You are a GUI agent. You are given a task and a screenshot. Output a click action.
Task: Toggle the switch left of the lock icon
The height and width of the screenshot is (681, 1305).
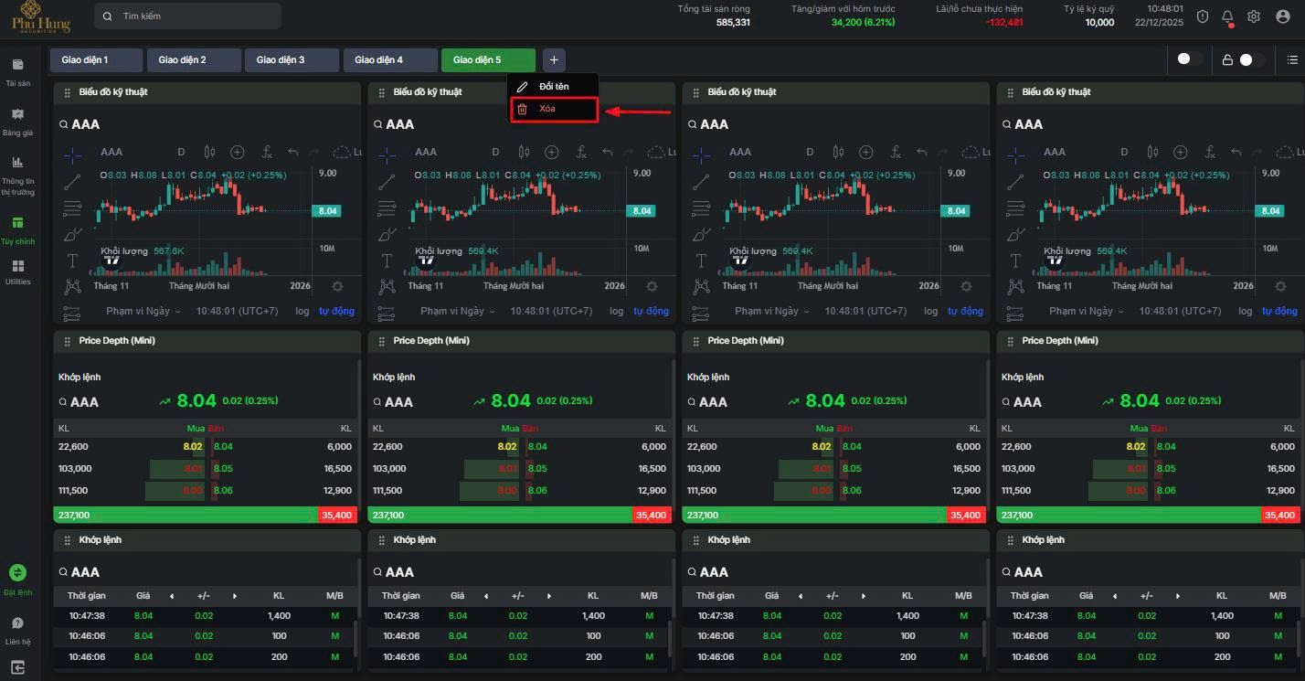[1188, 59]
